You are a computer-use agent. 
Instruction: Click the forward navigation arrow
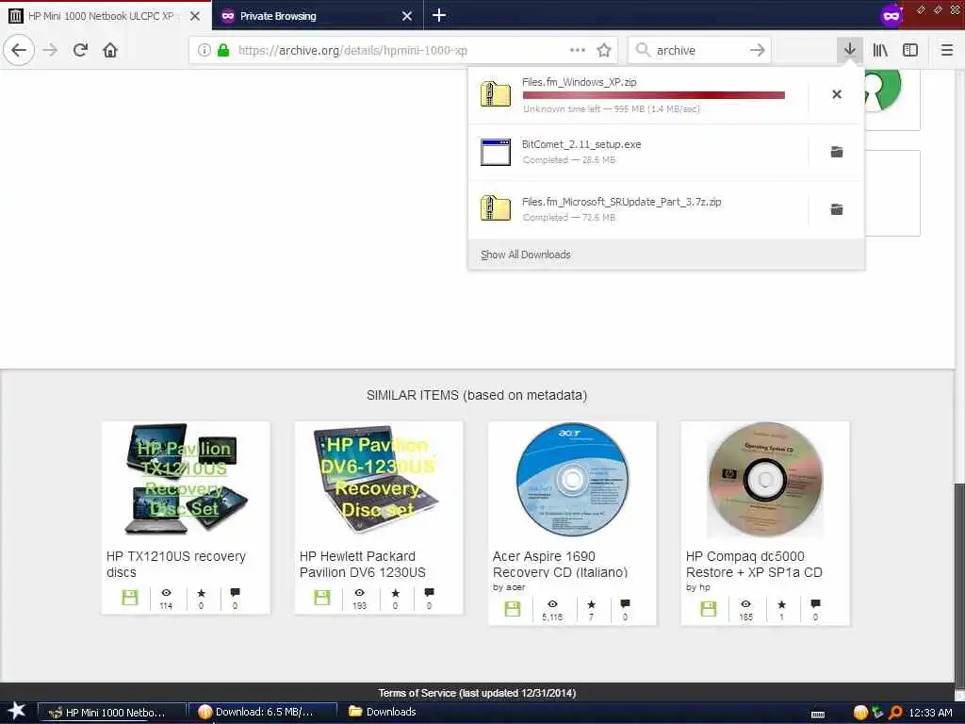click(51, 50)
